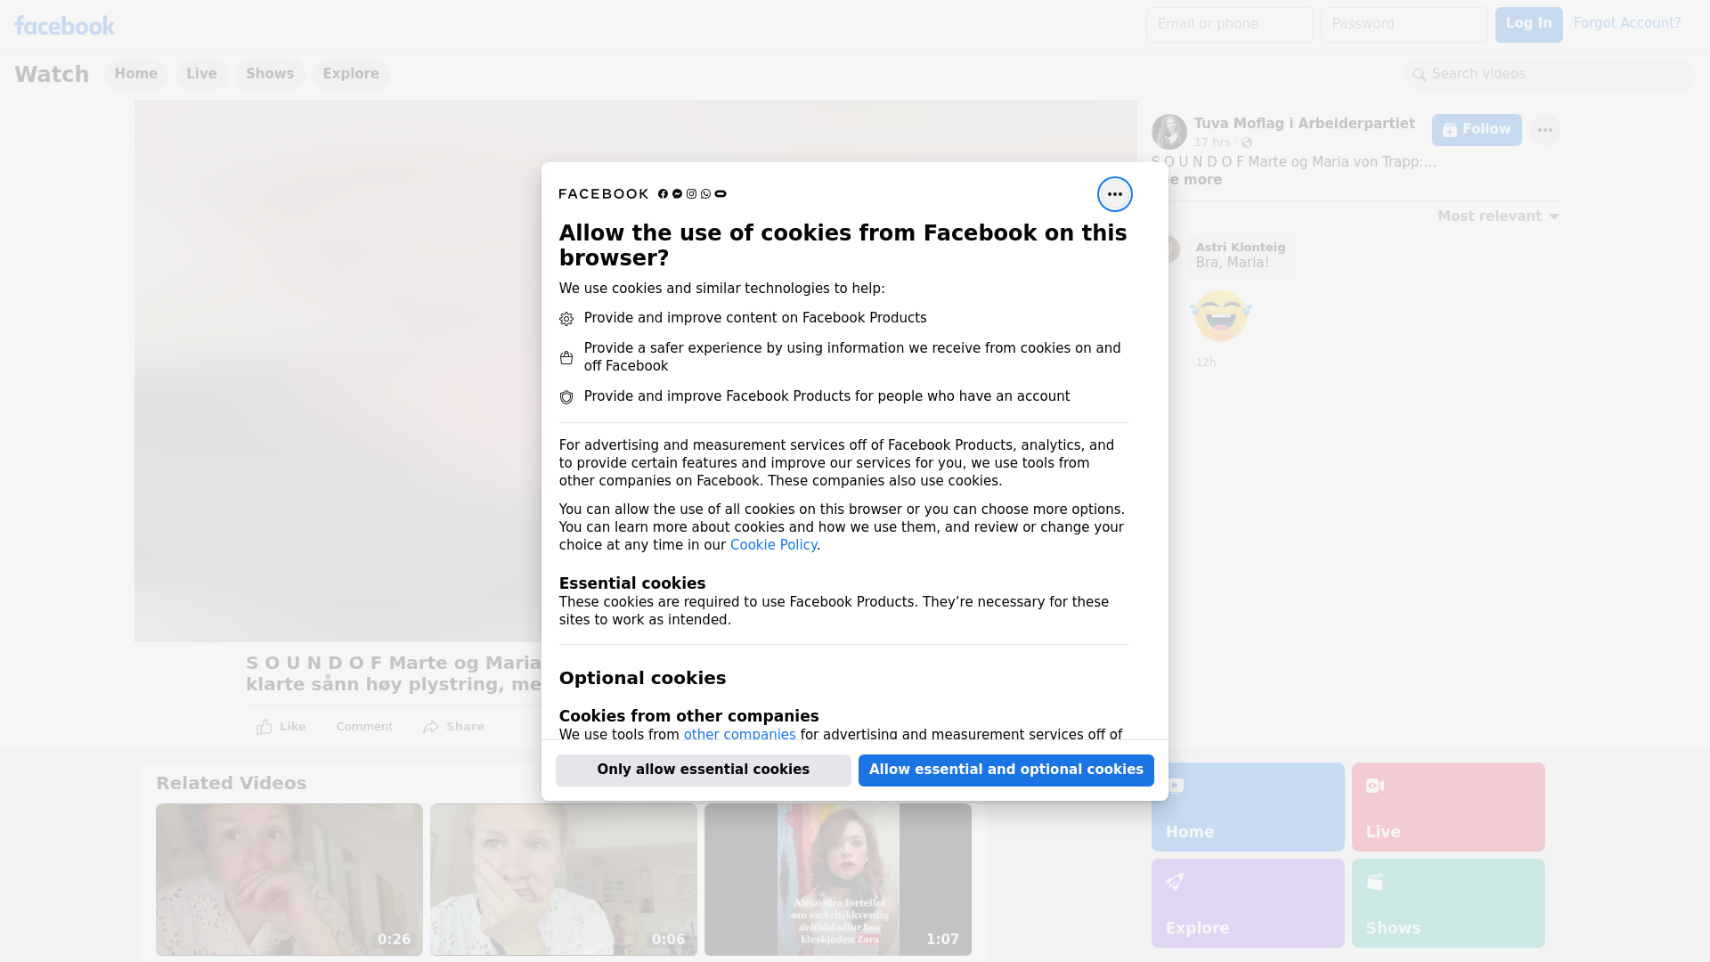
Task: Click the Related Videos heading
Action: 232,783
